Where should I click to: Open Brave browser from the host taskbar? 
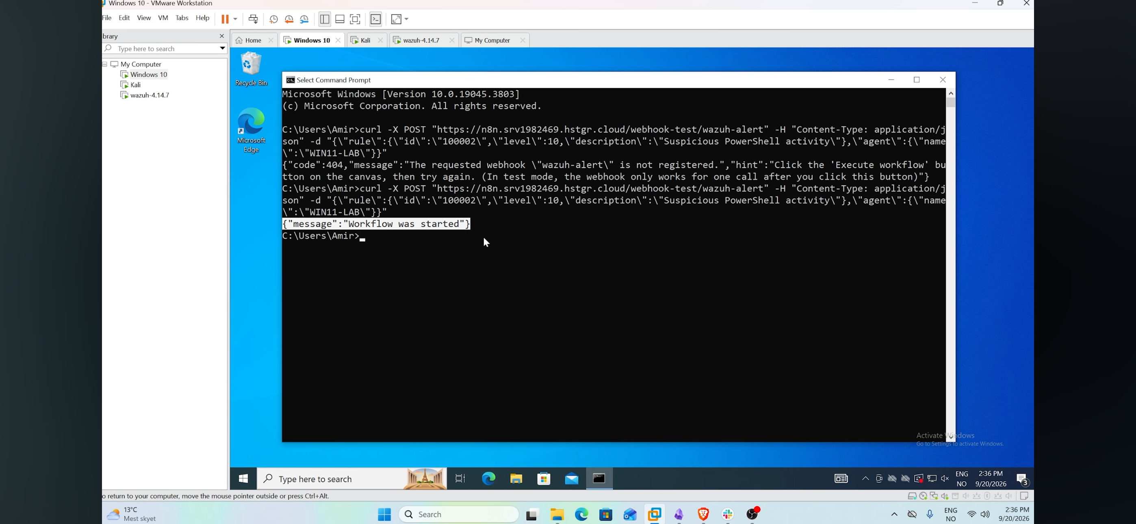(703, 514)
